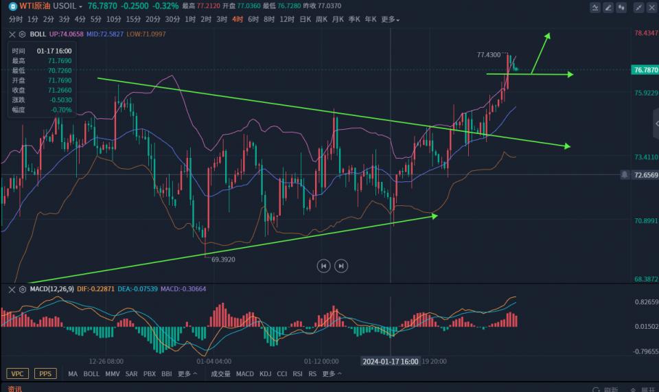Switch to the 6时 timeframe

point(253,19)
